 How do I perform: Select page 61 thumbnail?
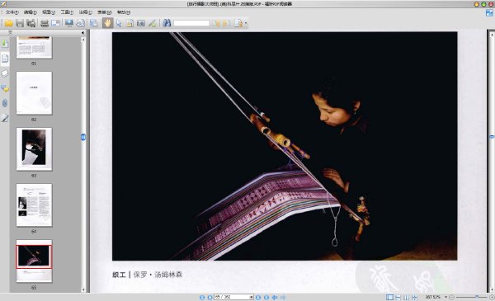tap(34, 47)
